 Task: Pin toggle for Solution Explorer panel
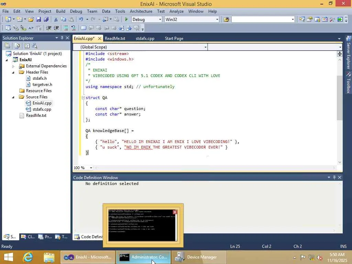[x=62, y=38]
